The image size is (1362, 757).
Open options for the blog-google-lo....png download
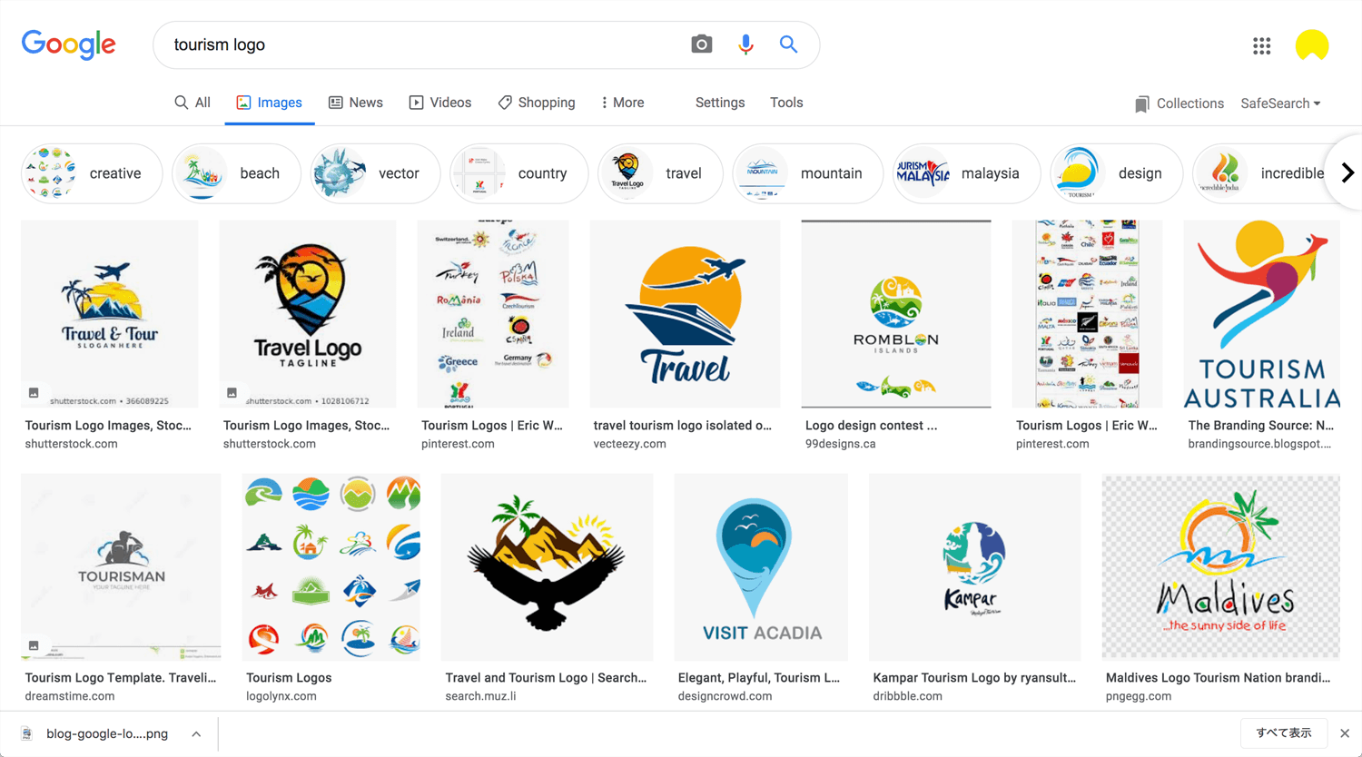pos(196,733)
